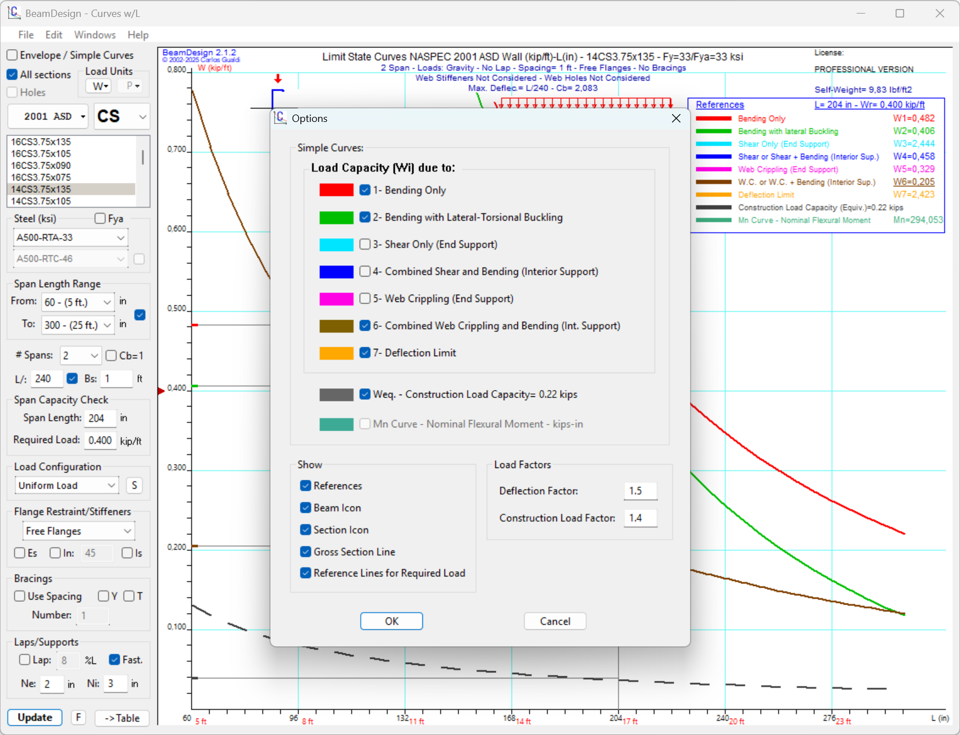Click the BeamDesign app icon in title bar

14,13
